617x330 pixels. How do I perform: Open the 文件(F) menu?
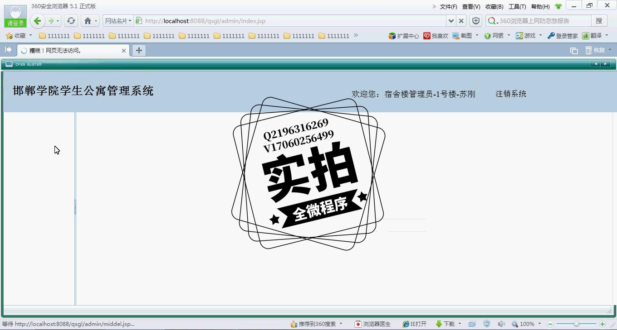pyautogui.click(x=448, y=7)
